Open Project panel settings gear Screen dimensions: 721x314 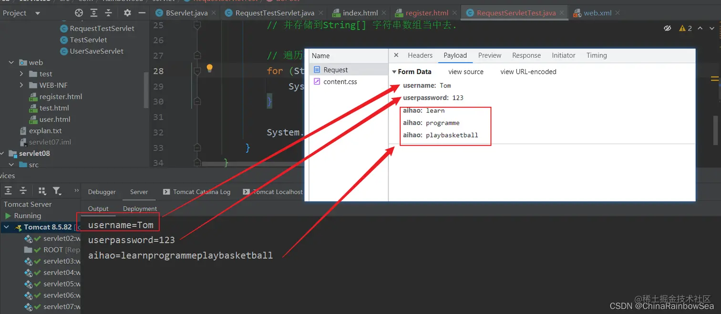click(x=127, y=13)
